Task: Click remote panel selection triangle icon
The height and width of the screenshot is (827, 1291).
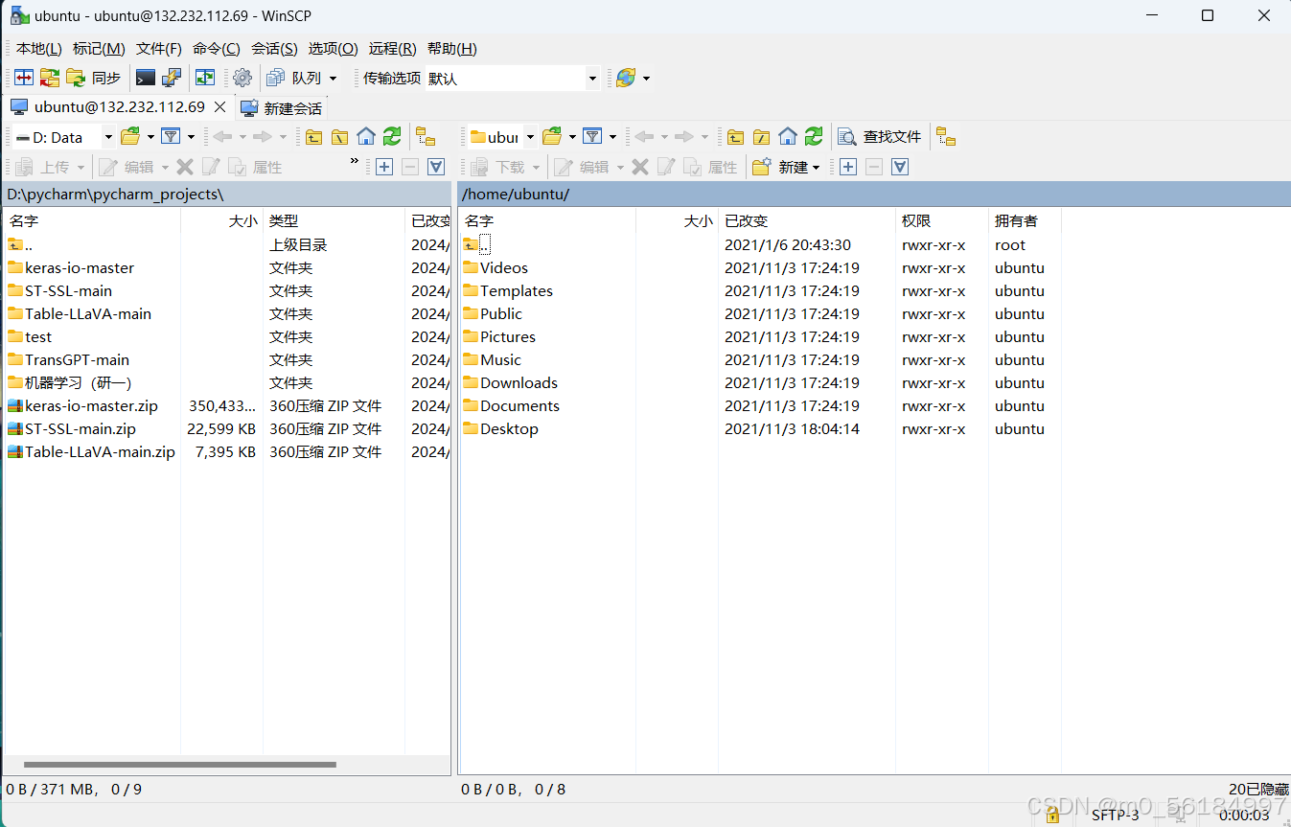Action: pos(900,167)
